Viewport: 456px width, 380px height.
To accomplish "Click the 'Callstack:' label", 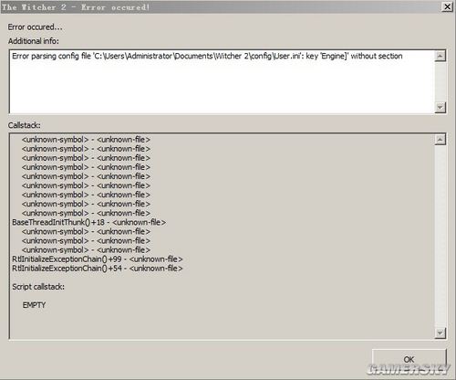I will click(24, 125).
